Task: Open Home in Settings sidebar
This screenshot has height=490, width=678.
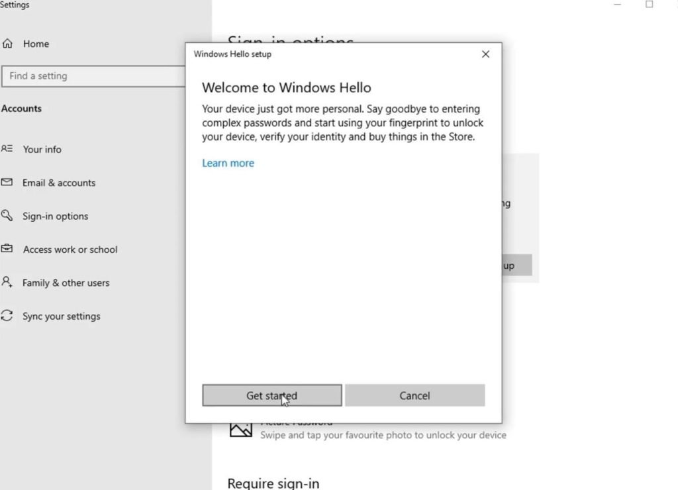Action: (x=36, y=44)
